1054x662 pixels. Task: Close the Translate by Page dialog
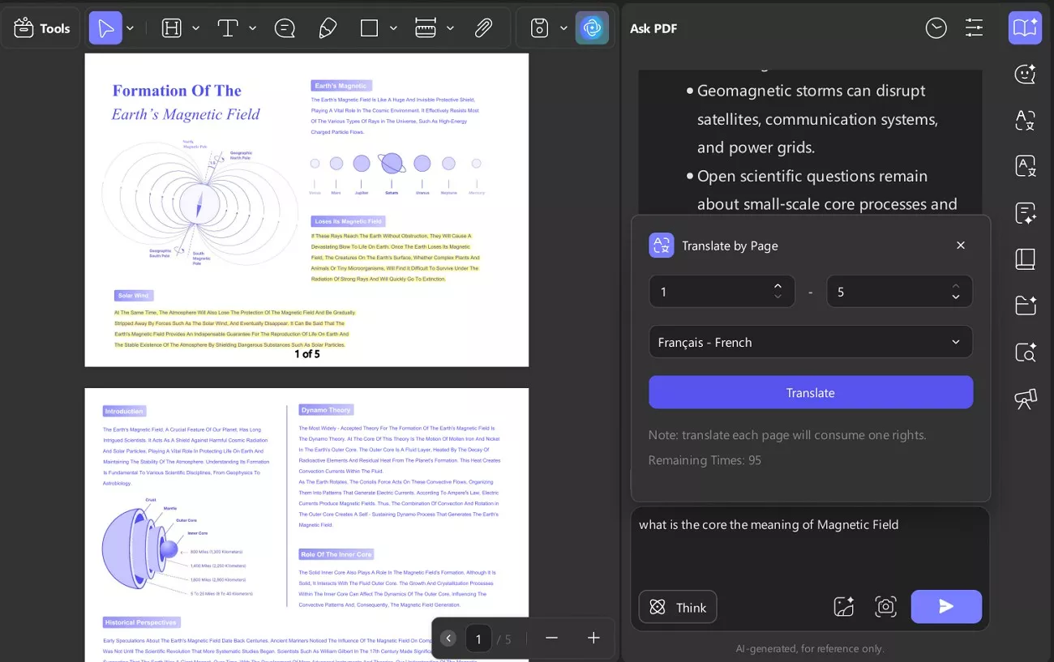(x=960, y=245)
